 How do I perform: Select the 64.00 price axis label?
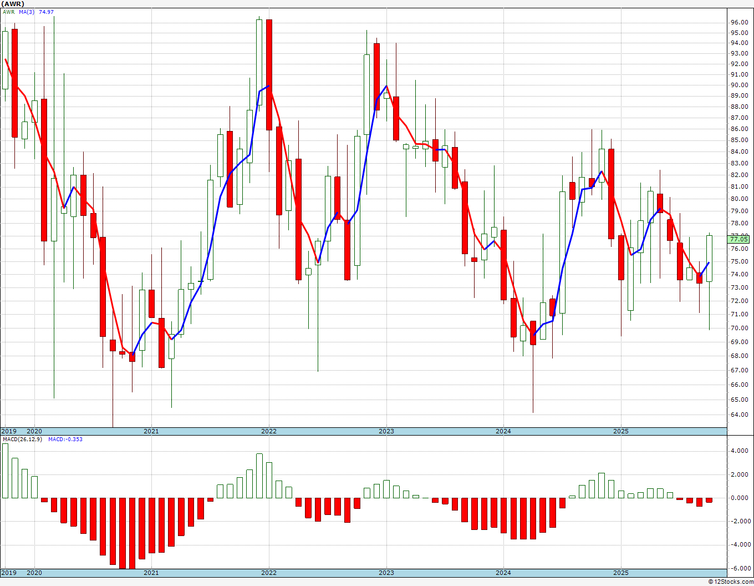coord(739,415)
